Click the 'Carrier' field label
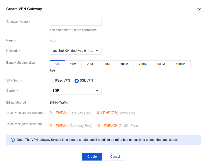Viewport: 207px width, 167px height. pyautogui.click(x=11, y=91)
